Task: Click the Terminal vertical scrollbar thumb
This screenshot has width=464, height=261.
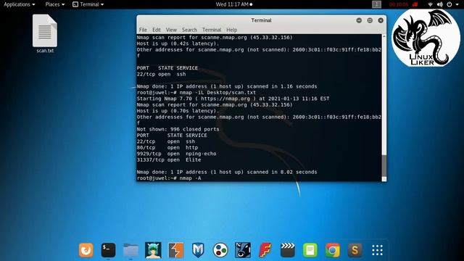Action: tap(384, 165)
